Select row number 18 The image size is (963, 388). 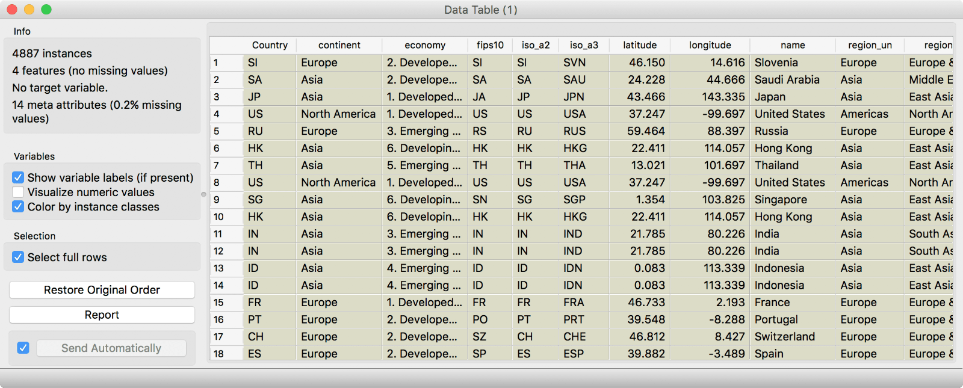tap(226, 354)
